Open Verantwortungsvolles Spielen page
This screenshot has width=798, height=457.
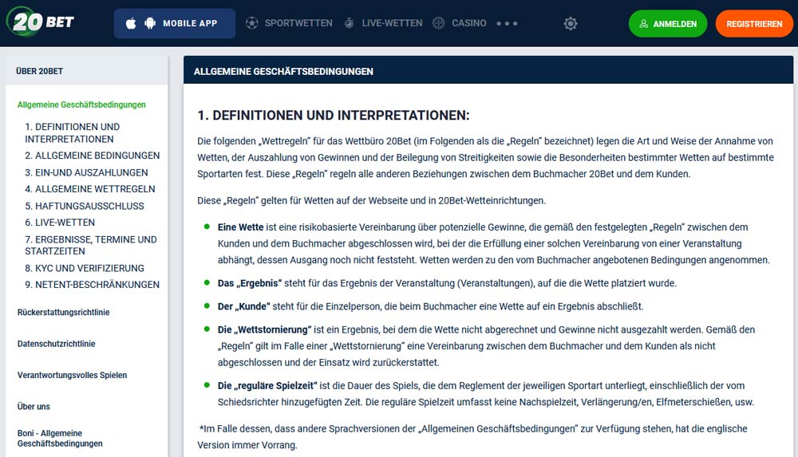[72, 375]
